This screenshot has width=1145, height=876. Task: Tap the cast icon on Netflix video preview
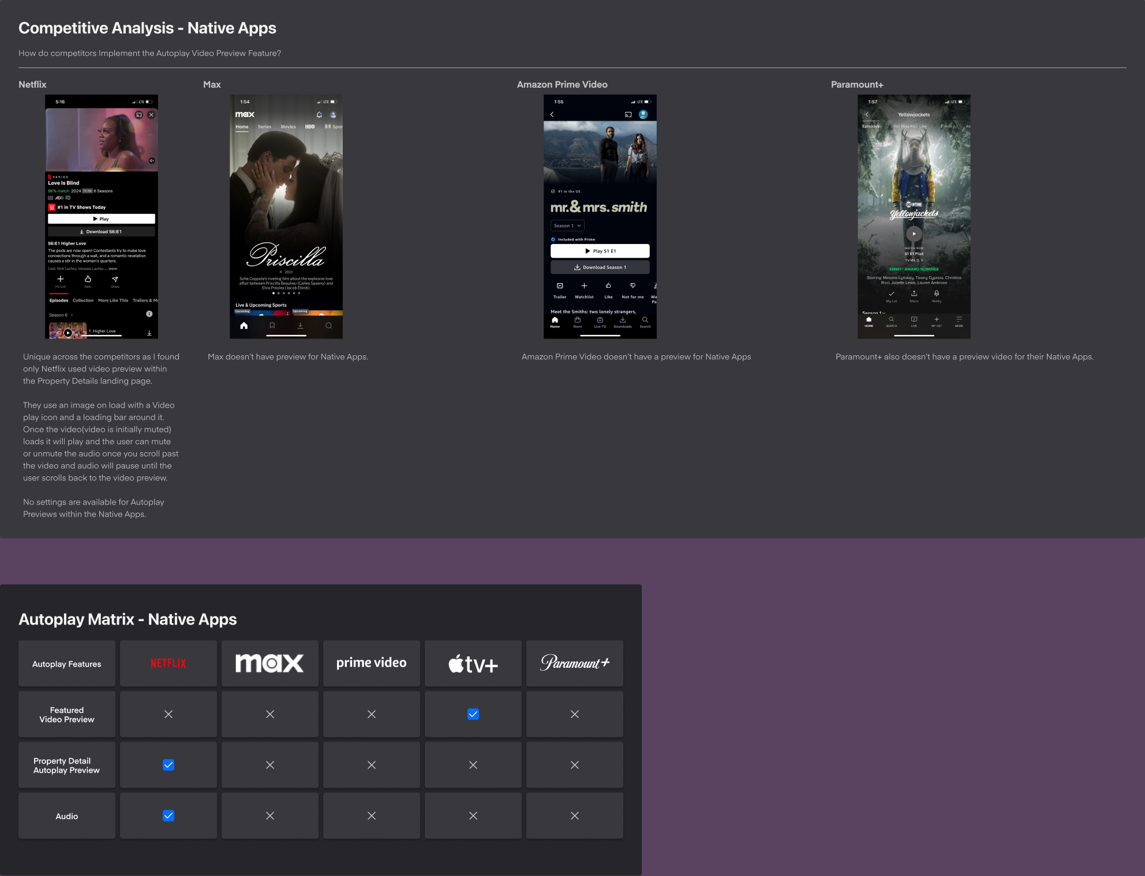pyautogui.click(x=139, y=115)
